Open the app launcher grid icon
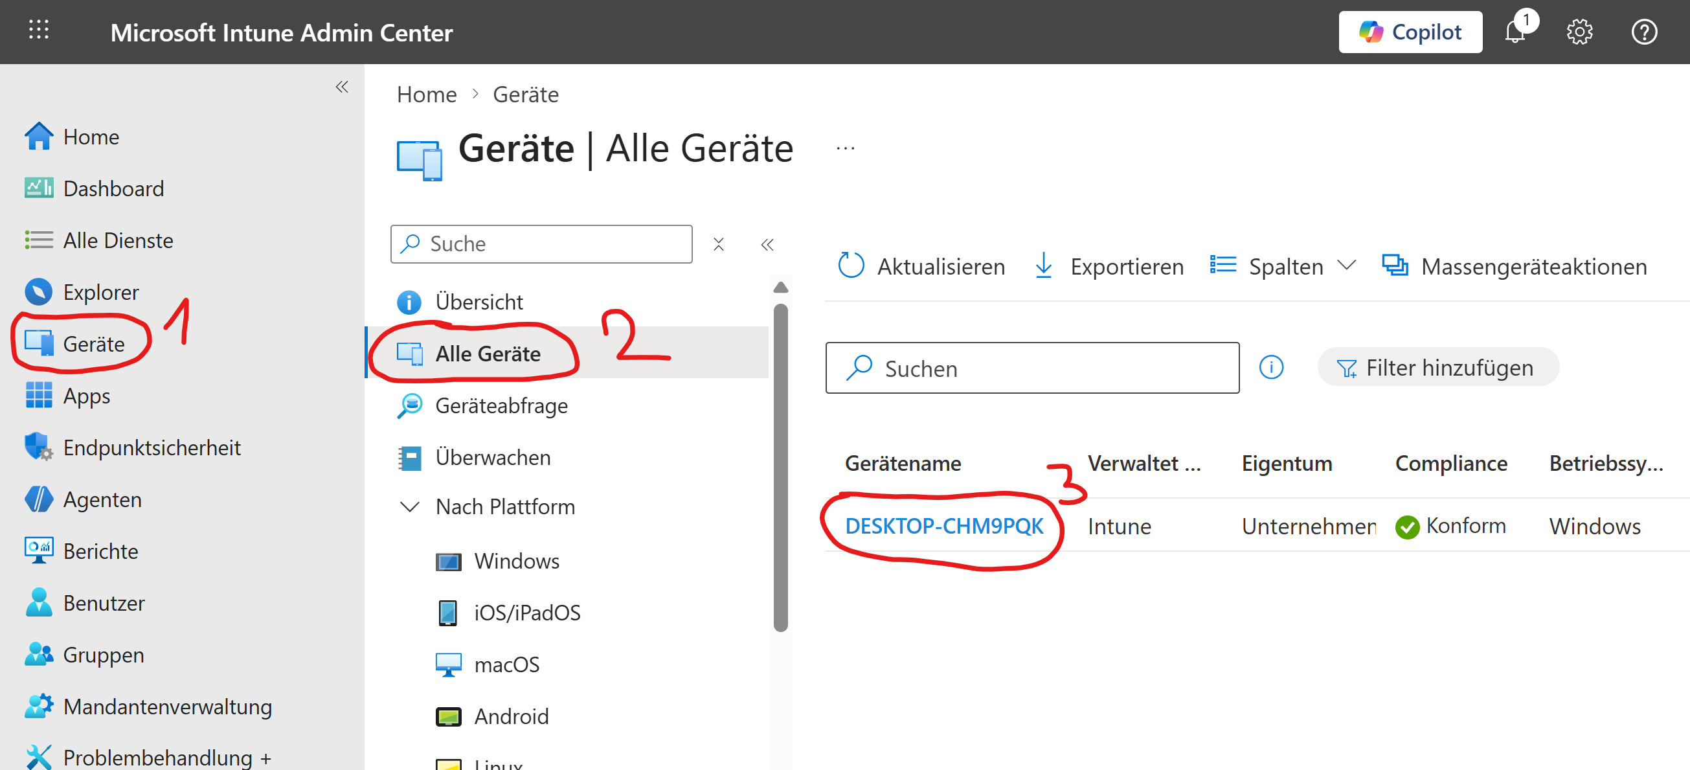Image resolution: width=1690 pixels, height=770 pixels. 39,31
